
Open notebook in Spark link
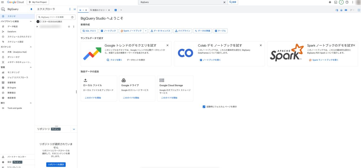coord(324,60)
